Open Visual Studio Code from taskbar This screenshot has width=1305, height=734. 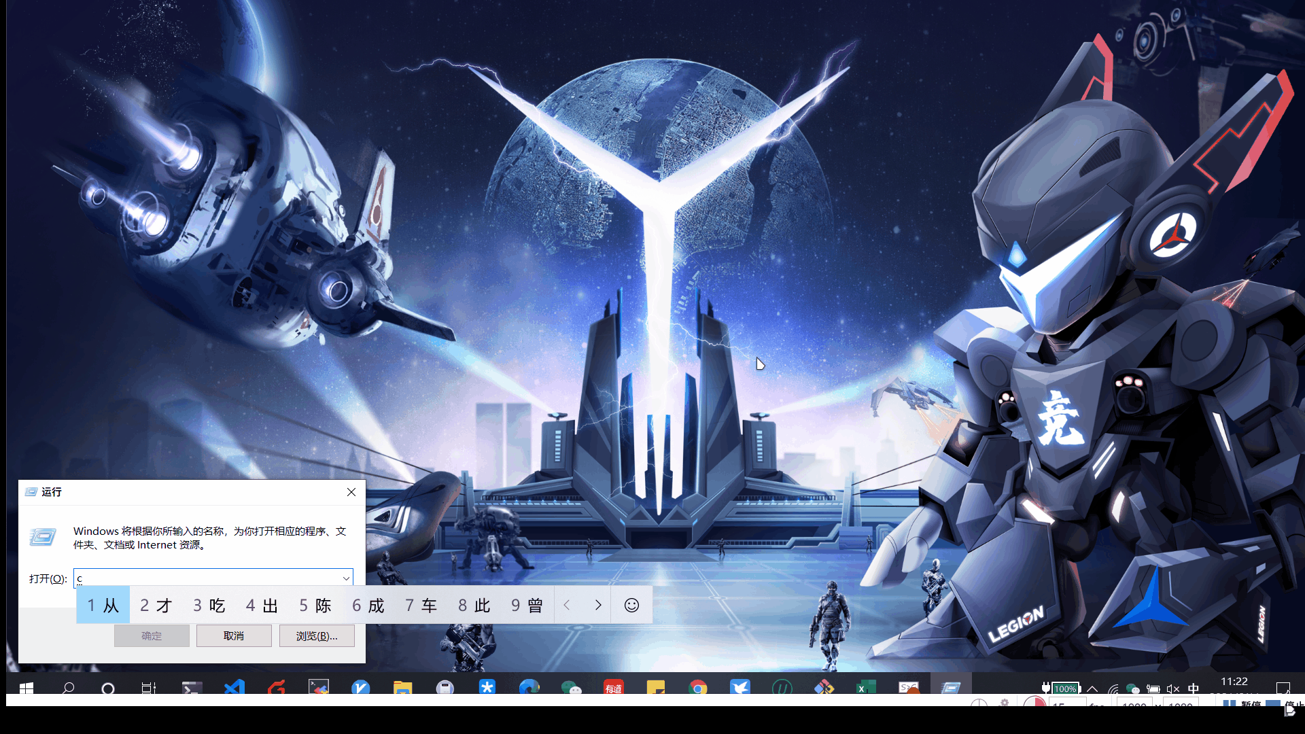234,687
